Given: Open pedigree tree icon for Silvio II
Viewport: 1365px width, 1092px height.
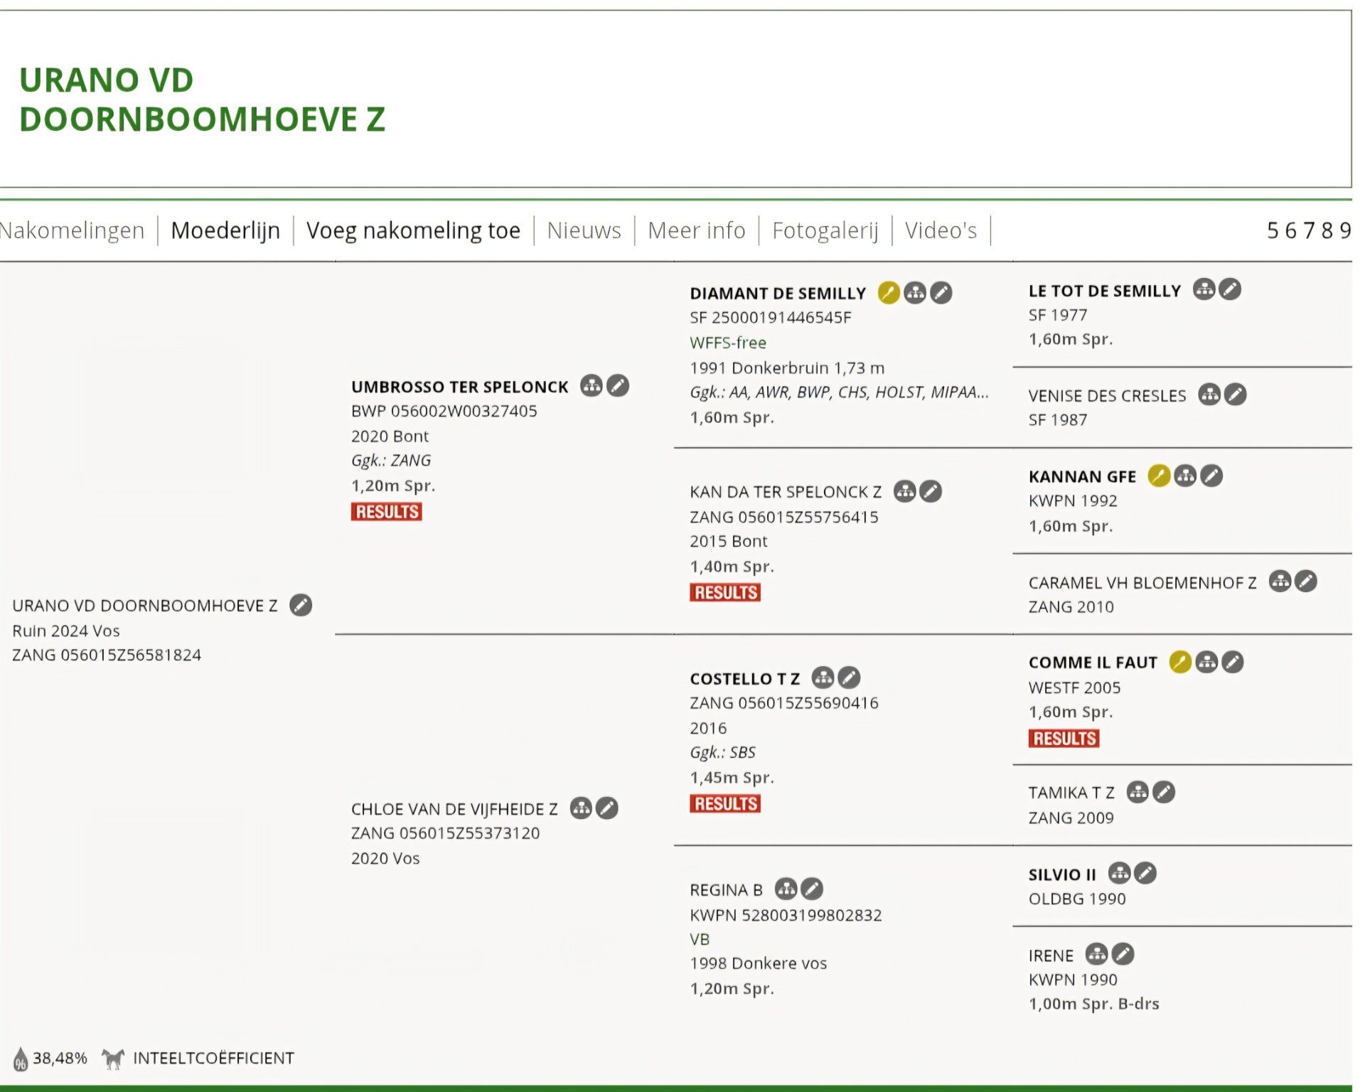Looking at the screenshot, I should coord(1119,872).
